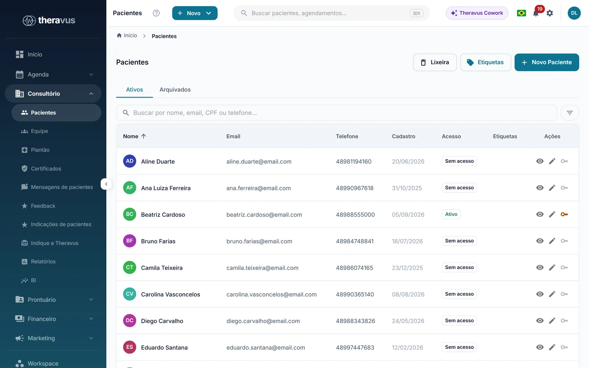Open the Lixeira button
This screenshot has width=589, height=368.
[435, 62]
